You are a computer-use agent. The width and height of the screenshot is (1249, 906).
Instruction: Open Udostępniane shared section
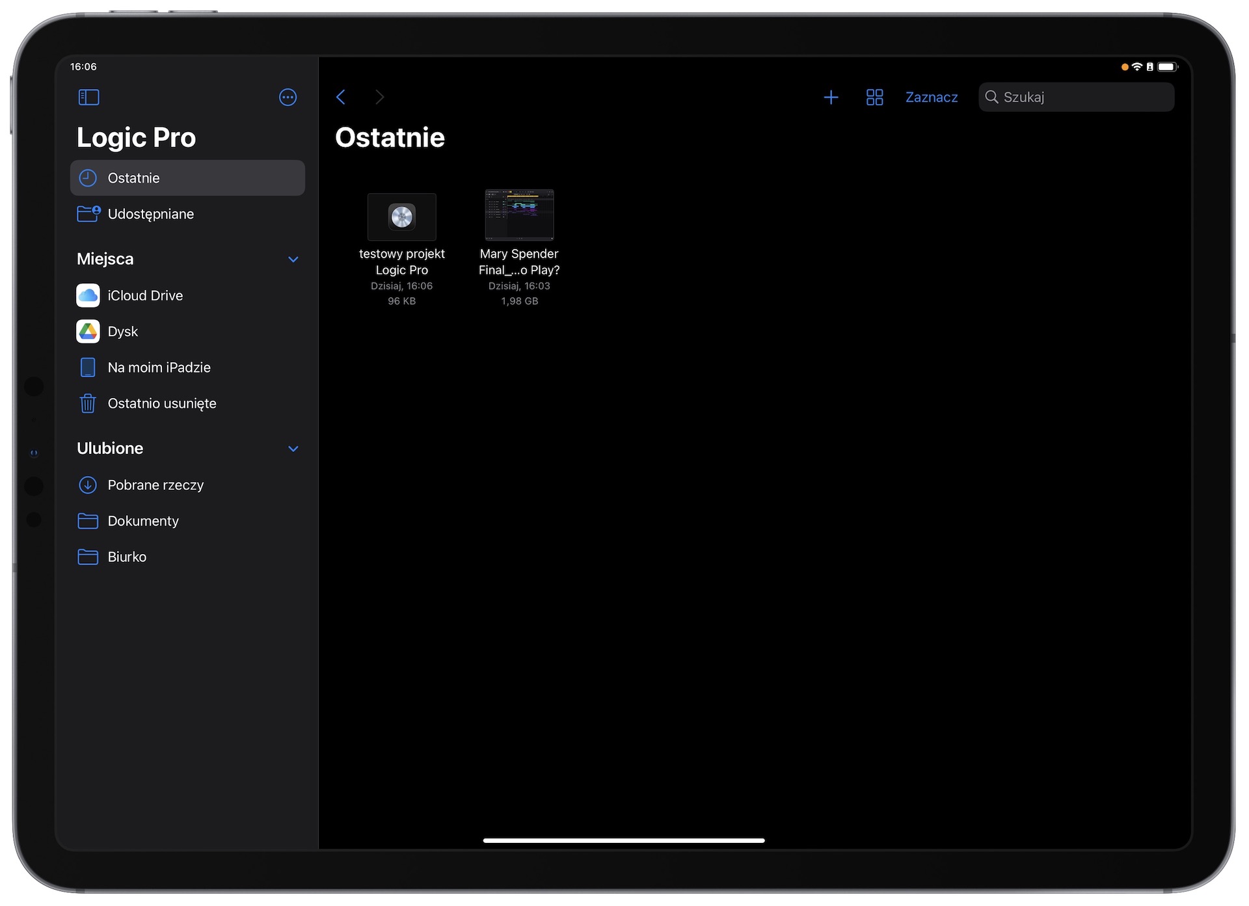(187, 214)
